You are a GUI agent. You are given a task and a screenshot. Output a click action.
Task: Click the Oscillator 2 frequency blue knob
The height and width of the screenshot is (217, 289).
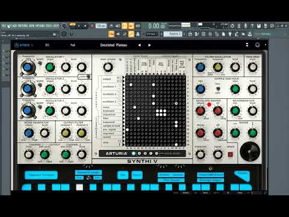[x=28, y=89]
